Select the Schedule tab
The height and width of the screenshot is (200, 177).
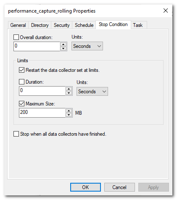84,25
